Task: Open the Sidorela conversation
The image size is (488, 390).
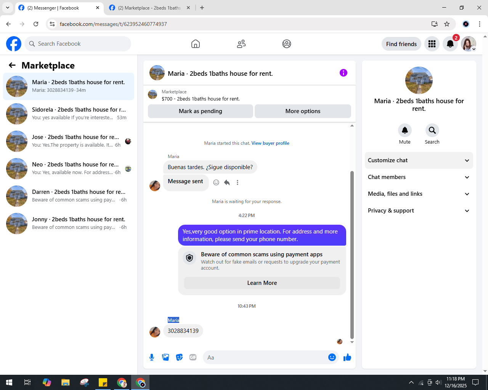Action: tap(69, 114)
